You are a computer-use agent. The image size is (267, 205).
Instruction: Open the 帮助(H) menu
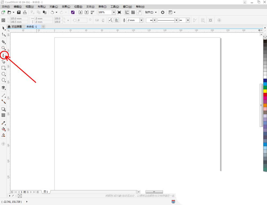pyautogui.click(x=140, y=6)
